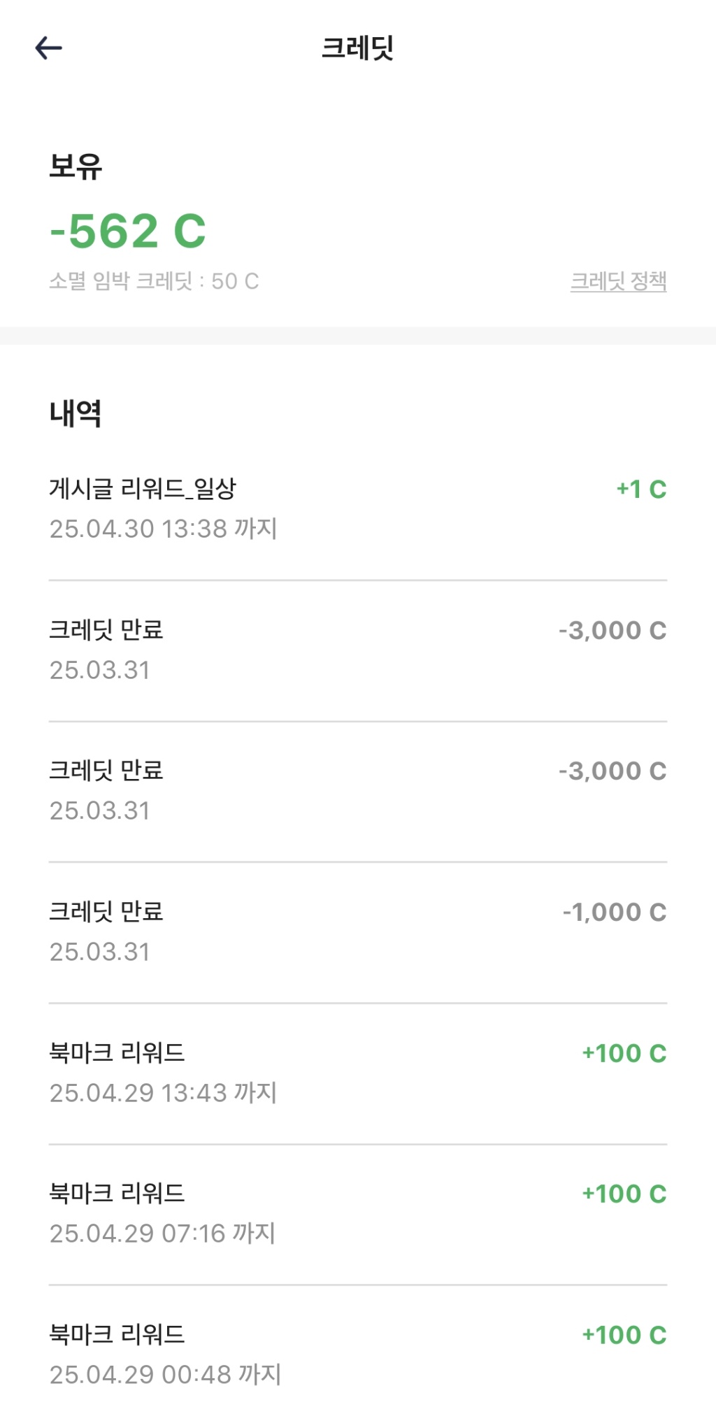716x1416 pixels.
Task: Tap the 내역 section heading
Action: 76,413
